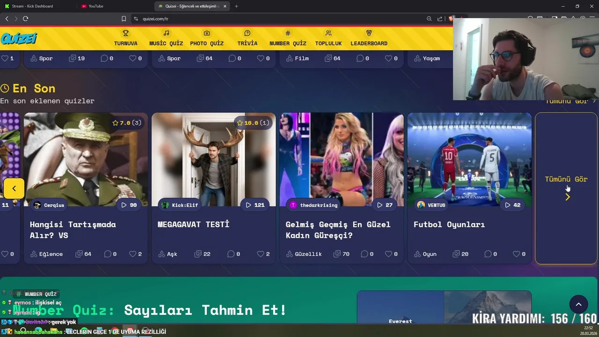Viewport: 599px width, 337px height.
Task: Open the Turnuva trophy menu item
Action: coord(125,38)
